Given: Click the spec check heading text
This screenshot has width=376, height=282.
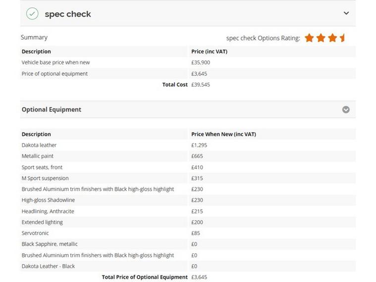Looking at the screenshot, I should pyautogui.click(x=68, y=14).
